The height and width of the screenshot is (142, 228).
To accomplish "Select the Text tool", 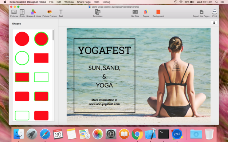I will (x=61, y=13).
